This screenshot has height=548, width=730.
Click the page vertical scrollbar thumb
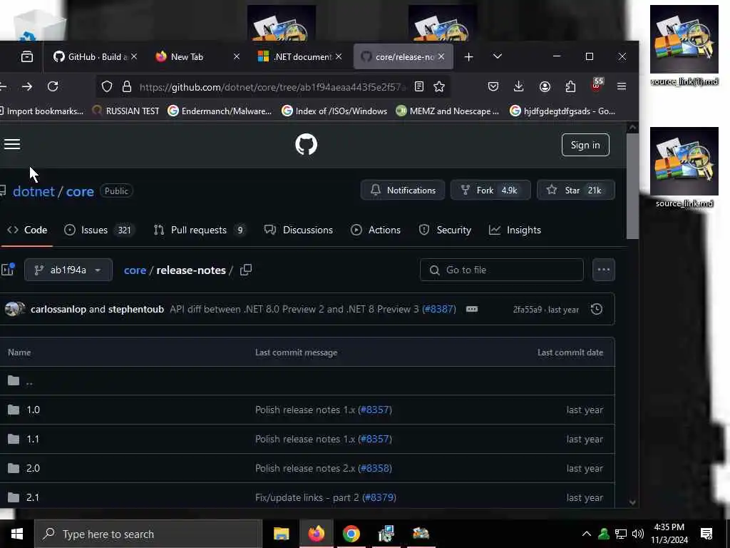tap(632, 186)
